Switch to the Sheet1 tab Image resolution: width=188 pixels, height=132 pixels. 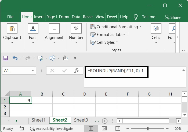(39, 120)
